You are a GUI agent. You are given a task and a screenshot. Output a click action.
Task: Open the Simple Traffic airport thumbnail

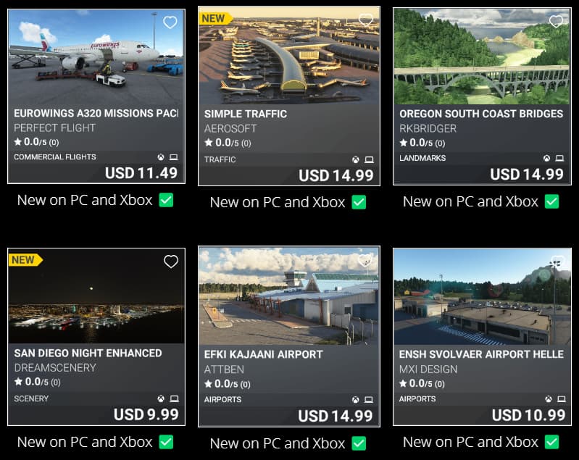point(288,58)
